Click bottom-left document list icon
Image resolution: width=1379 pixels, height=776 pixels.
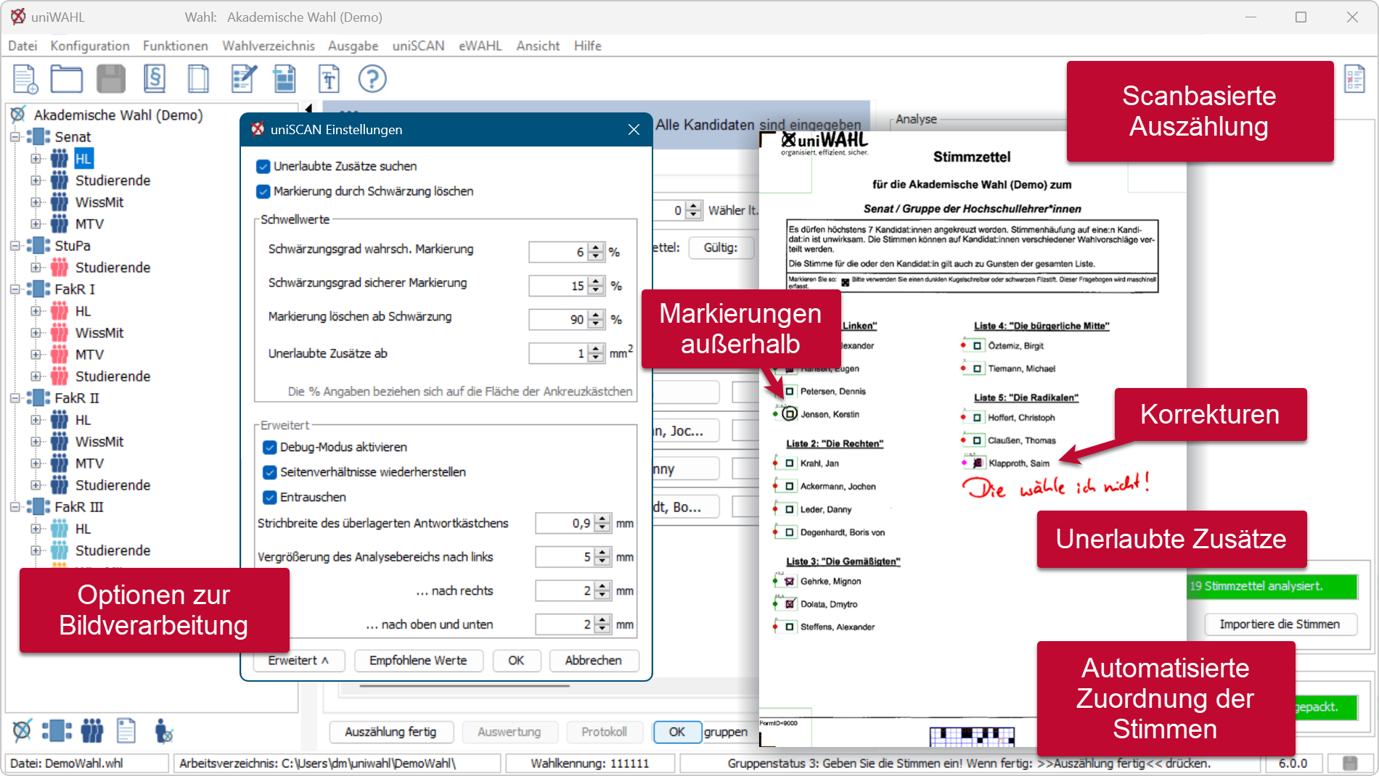click(x=126, y=730)
